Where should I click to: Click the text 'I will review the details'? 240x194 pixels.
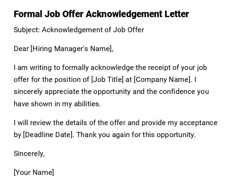point(48,123)
